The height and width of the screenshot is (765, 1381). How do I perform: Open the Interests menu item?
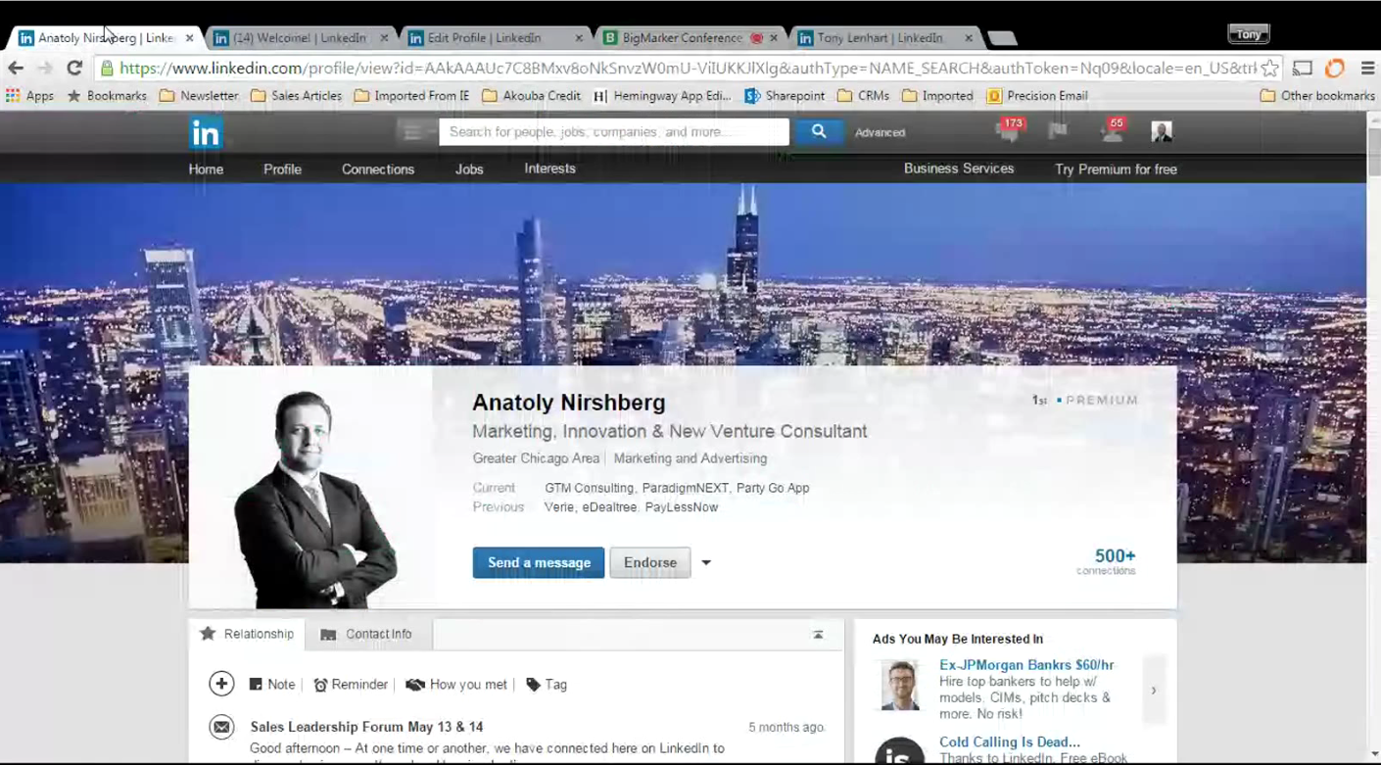[549, 168]
